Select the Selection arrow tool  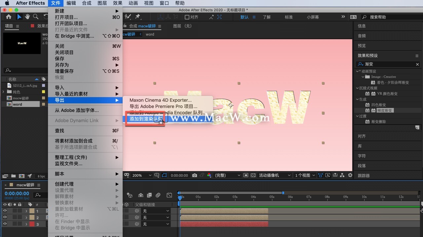click(x=19, y=17)
